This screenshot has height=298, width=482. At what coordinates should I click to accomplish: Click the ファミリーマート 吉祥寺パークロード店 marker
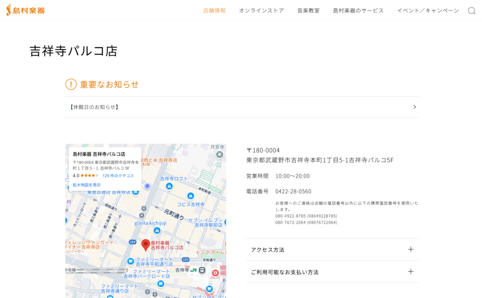pos(161,283)
